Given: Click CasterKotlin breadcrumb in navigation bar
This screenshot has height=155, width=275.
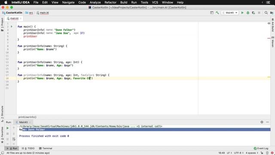Looking at the screenshot, I should tap(12, 12).
